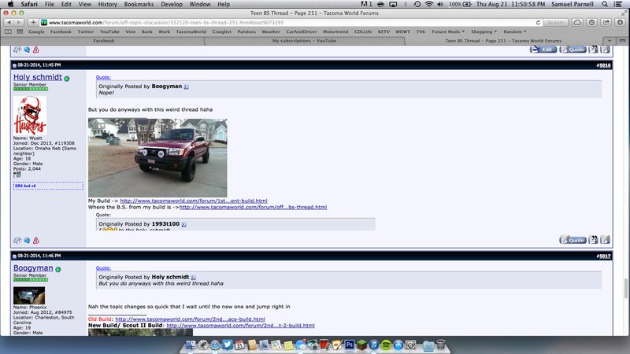Image resolution: width=630 pixels, height=354 pixels.
Task: Open Minecraft from the Dock
Action: click(x=361, y=345)
